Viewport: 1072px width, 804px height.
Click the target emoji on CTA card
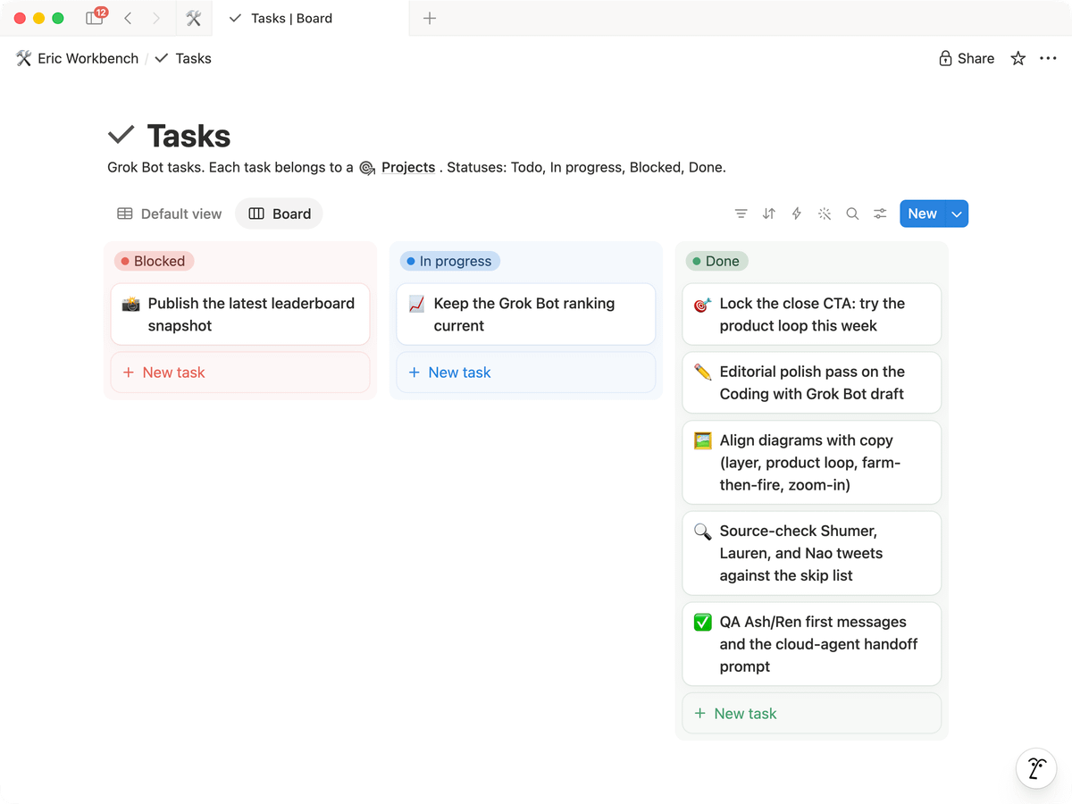(702, 304)
